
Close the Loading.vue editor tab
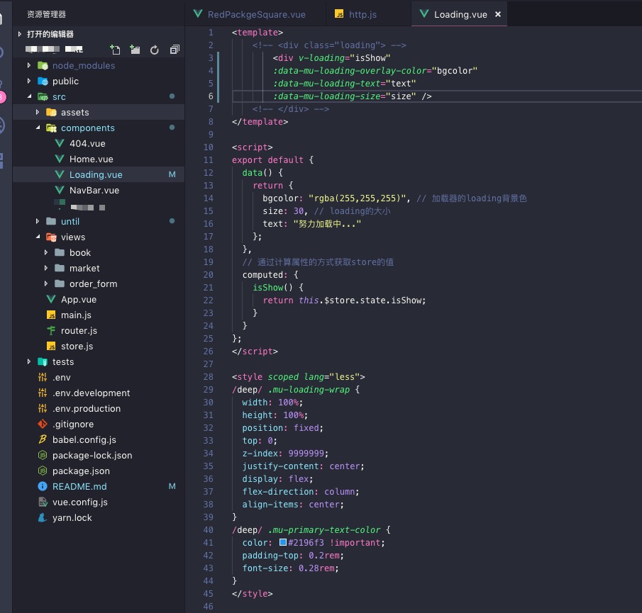click(x=498, y=14)
